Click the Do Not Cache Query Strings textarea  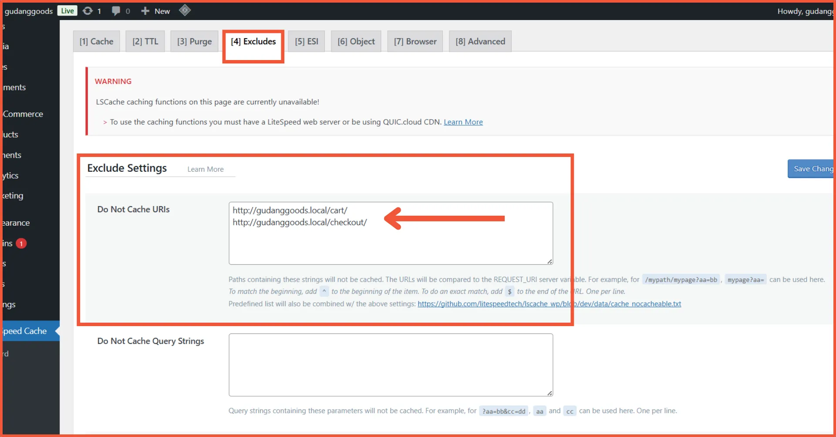click(391, 365)
